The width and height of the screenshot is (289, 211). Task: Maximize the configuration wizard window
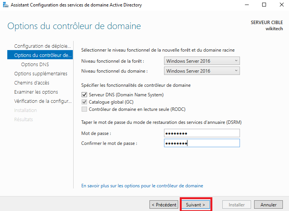pyautogui.click(x=264, y=5)
